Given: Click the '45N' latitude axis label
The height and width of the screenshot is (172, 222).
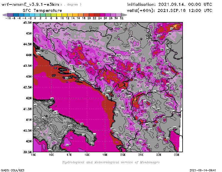Looking at the screenshot, I should tap(29, 33).
